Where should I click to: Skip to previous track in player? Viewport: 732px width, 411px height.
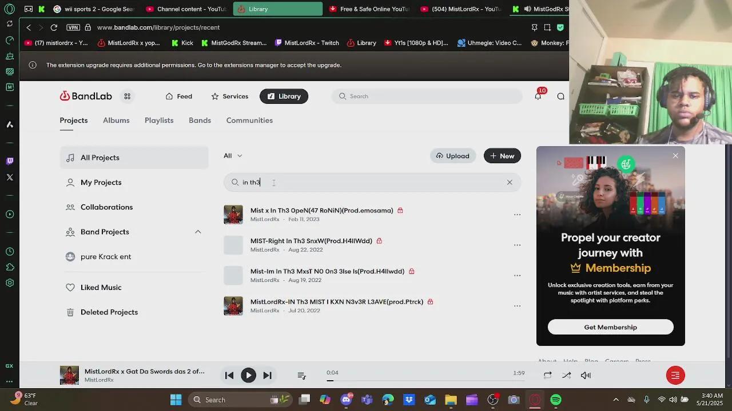pos(229,375)
